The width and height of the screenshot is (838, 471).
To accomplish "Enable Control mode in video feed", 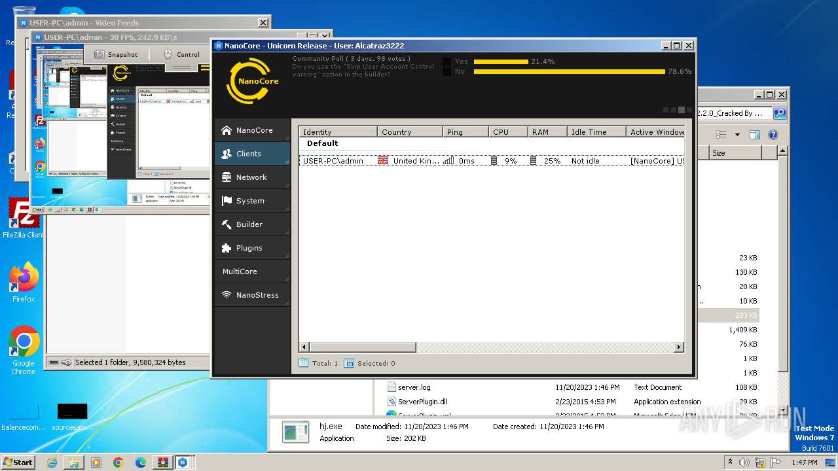I will coord(181,54).
